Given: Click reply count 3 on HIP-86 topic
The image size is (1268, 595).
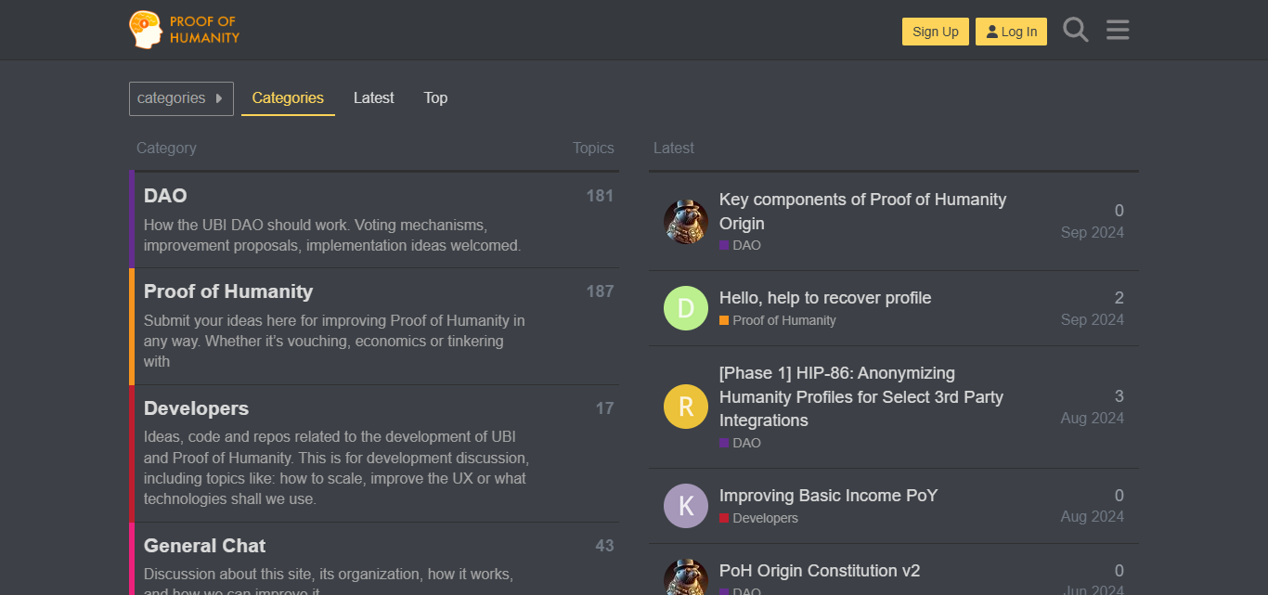Looking at the screenshot, I should 1119,396.
